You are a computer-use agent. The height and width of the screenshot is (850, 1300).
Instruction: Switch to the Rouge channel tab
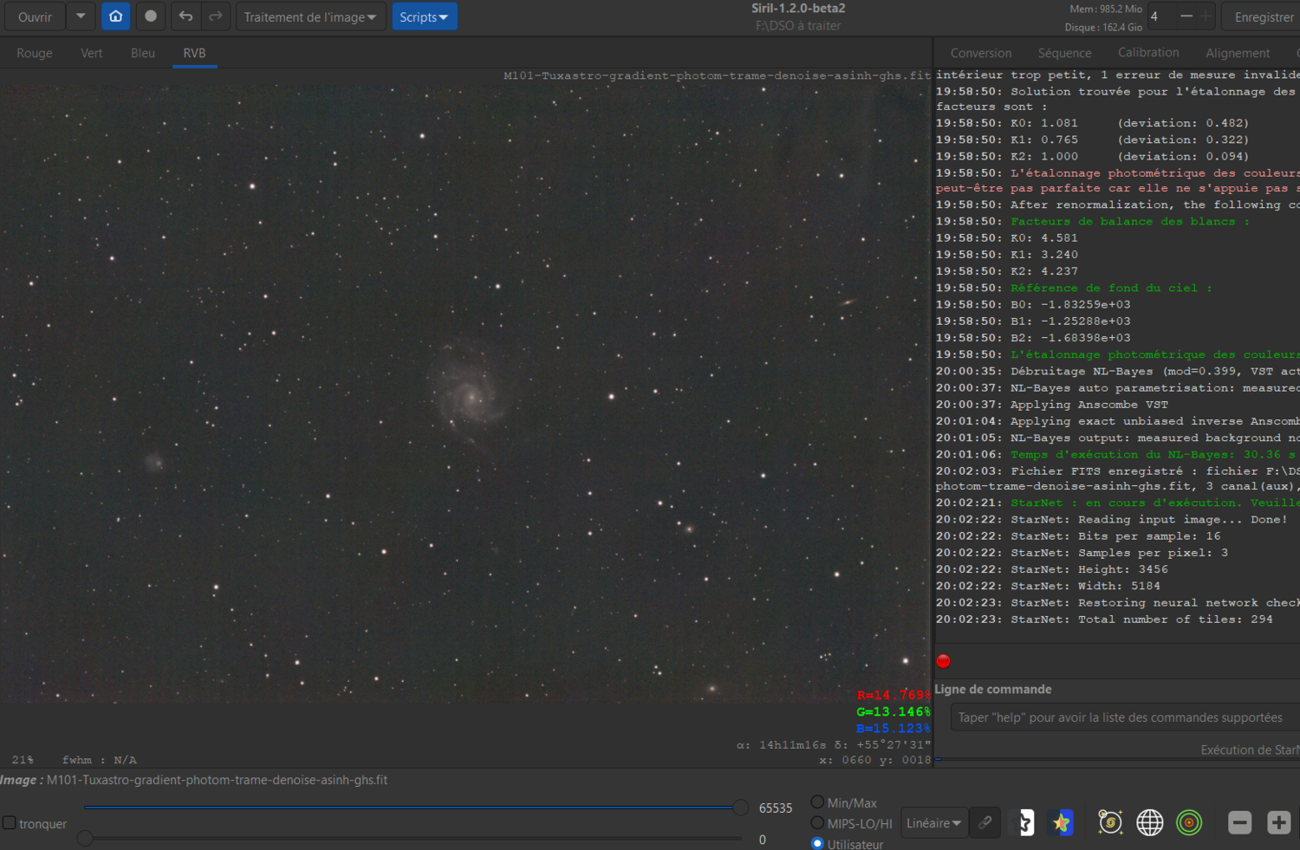pos(35,53)
